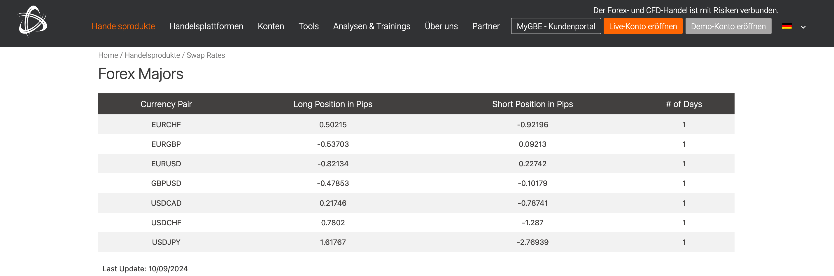The width and height of the screenshot is (834, 276).
Task: Select the USDCAD cell
Action: [x=166, y=203]
